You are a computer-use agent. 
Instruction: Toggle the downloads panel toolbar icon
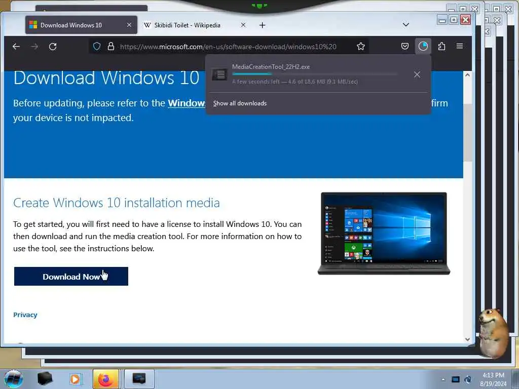point(423,46)
